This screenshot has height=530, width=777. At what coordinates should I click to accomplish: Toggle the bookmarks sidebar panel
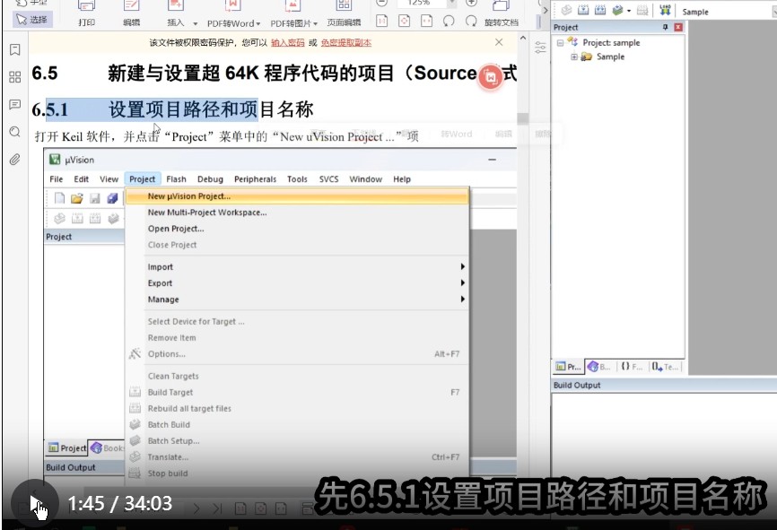[x=13, y=52]
